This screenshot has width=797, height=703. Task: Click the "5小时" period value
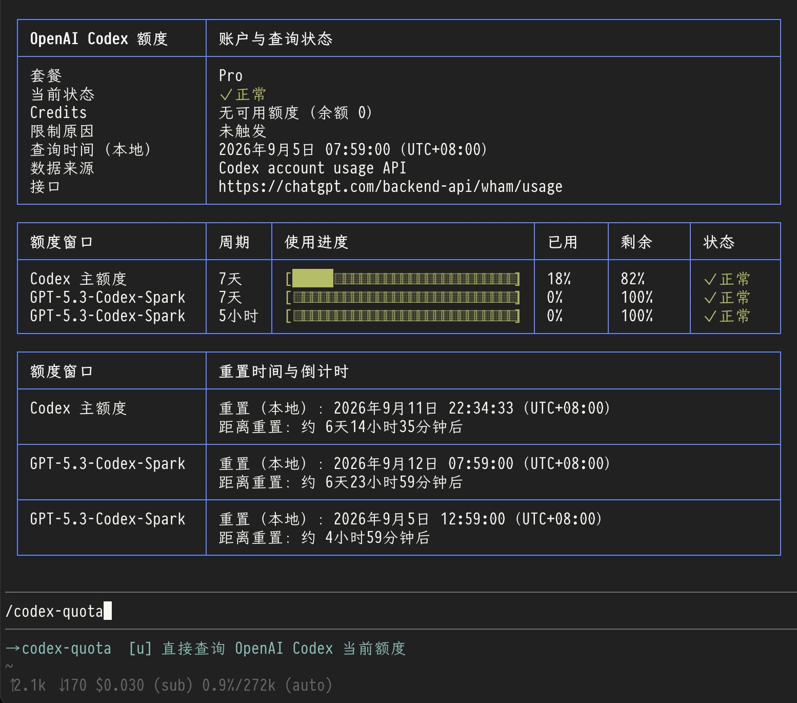pyautogui.click(x=238, y=316)
